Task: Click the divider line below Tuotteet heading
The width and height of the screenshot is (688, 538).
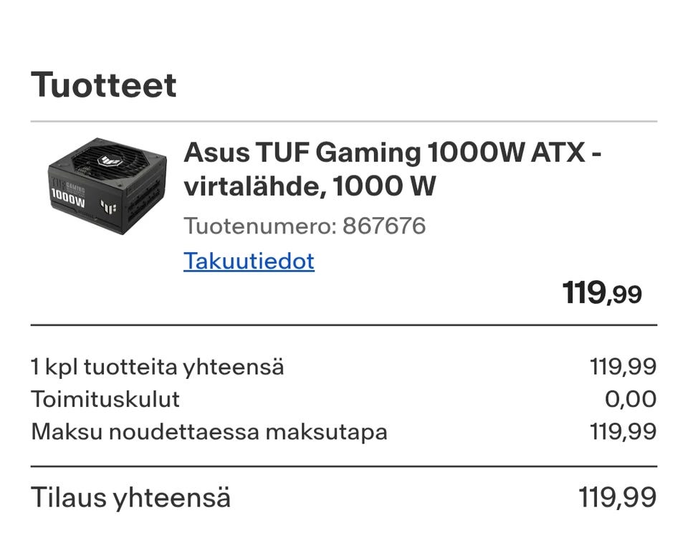Action: tap(344, 122)
